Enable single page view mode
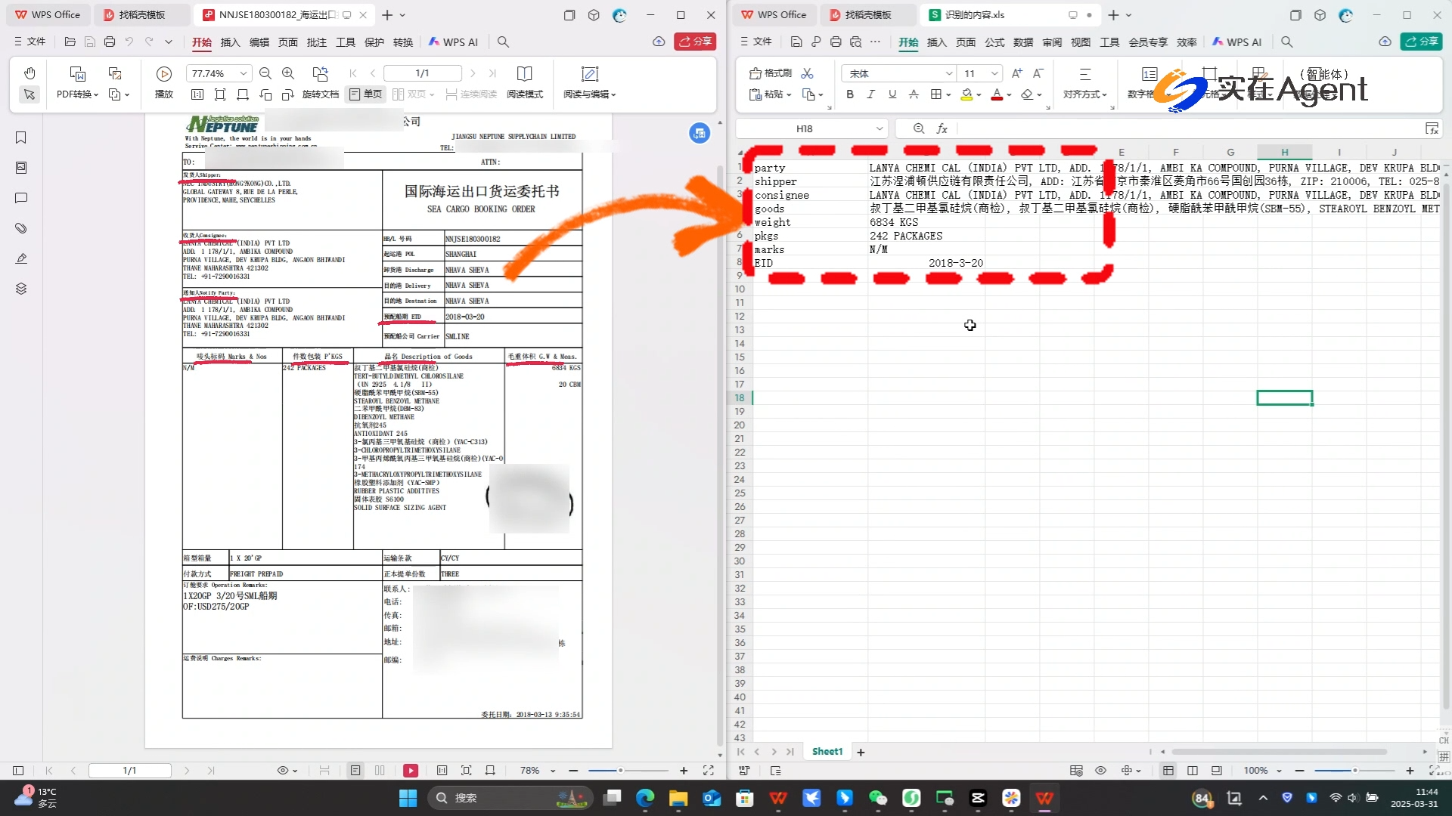Screen dimensions: 1452x816 366,94
